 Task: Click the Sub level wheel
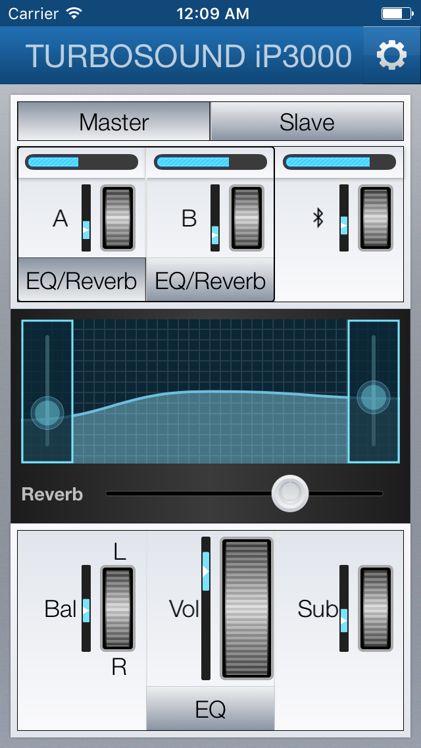tap(376, 608)
